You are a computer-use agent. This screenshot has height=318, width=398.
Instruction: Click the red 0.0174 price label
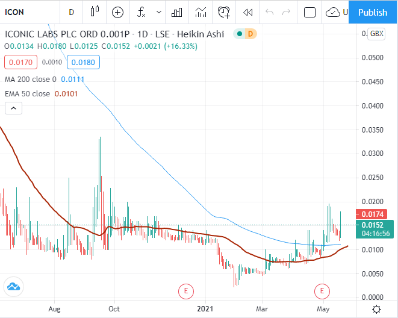[x=372, y=214]
